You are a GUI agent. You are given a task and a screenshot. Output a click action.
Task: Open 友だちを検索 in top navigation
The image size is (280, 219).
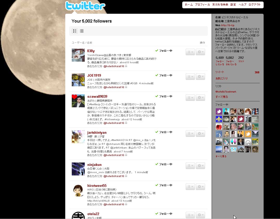[x=220, y=5]
